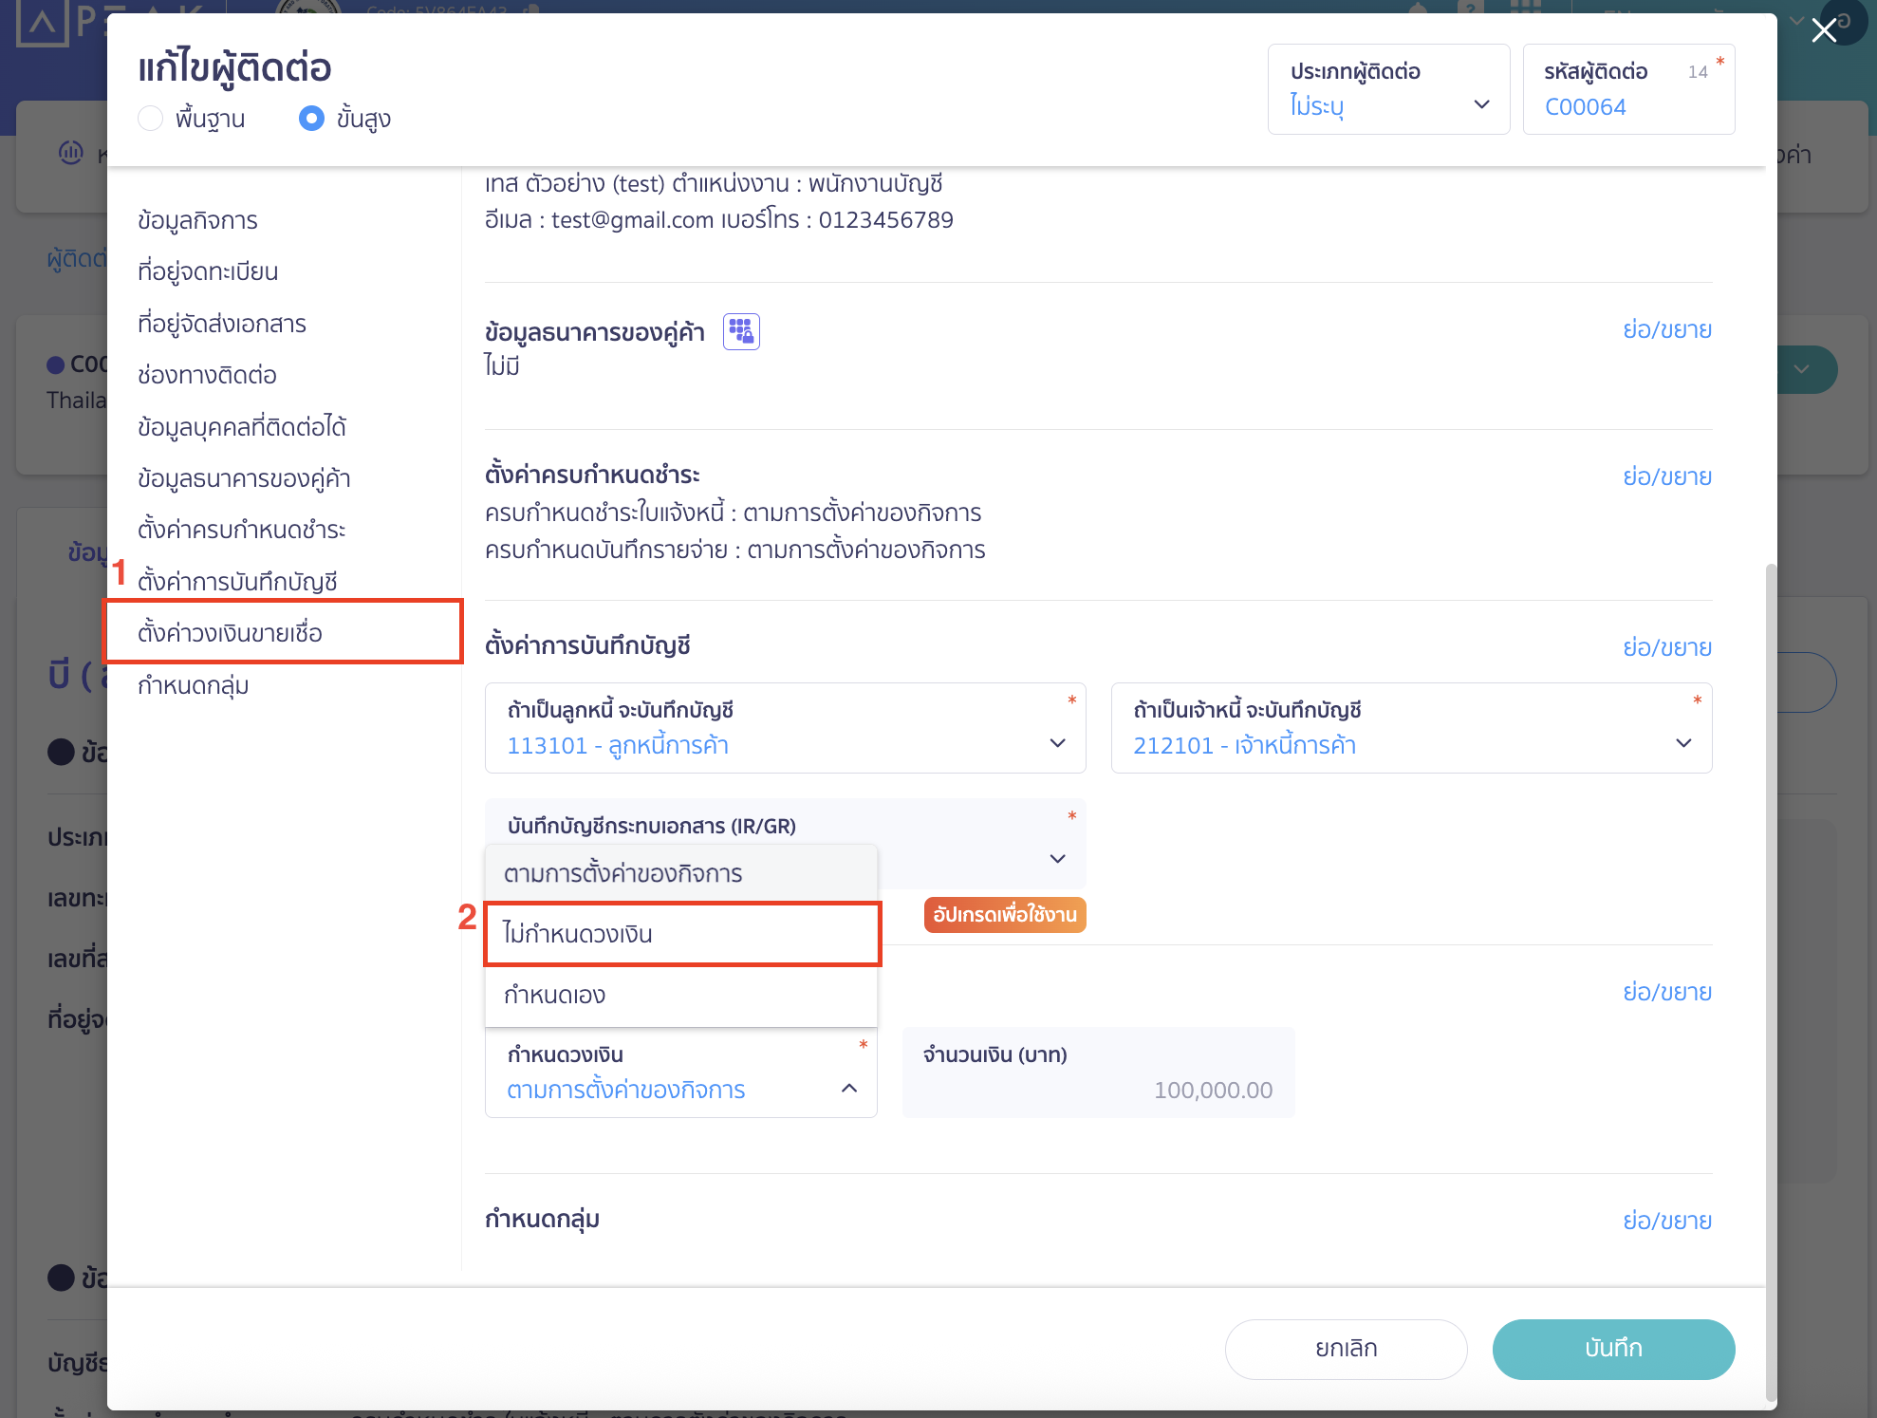
Task: Click the อัปเกรดเพื่อใช้งาน upgrade badge
Action: [x=1004, y=915]
